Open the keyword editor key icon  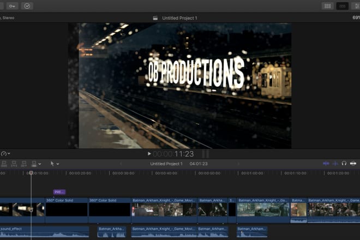point(12,6)
